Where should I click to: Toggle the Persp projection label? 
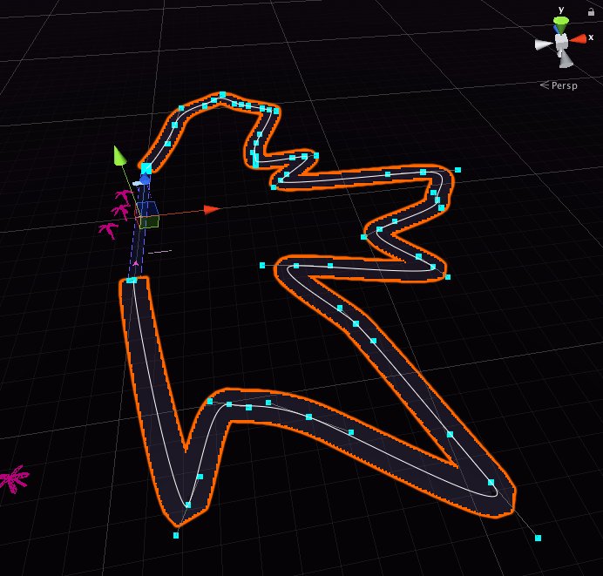(559, 85)
